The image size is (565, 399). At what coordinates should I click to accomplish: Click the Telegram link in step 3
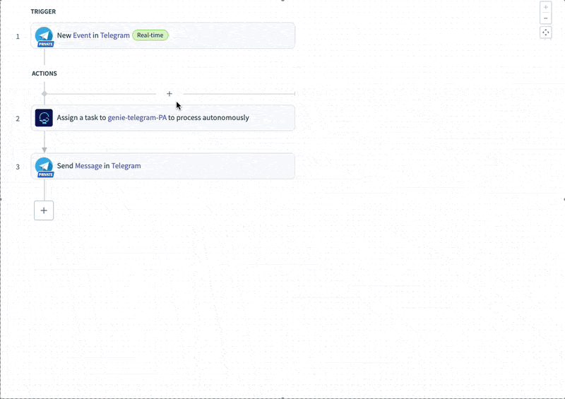click(x=126, y=166)
